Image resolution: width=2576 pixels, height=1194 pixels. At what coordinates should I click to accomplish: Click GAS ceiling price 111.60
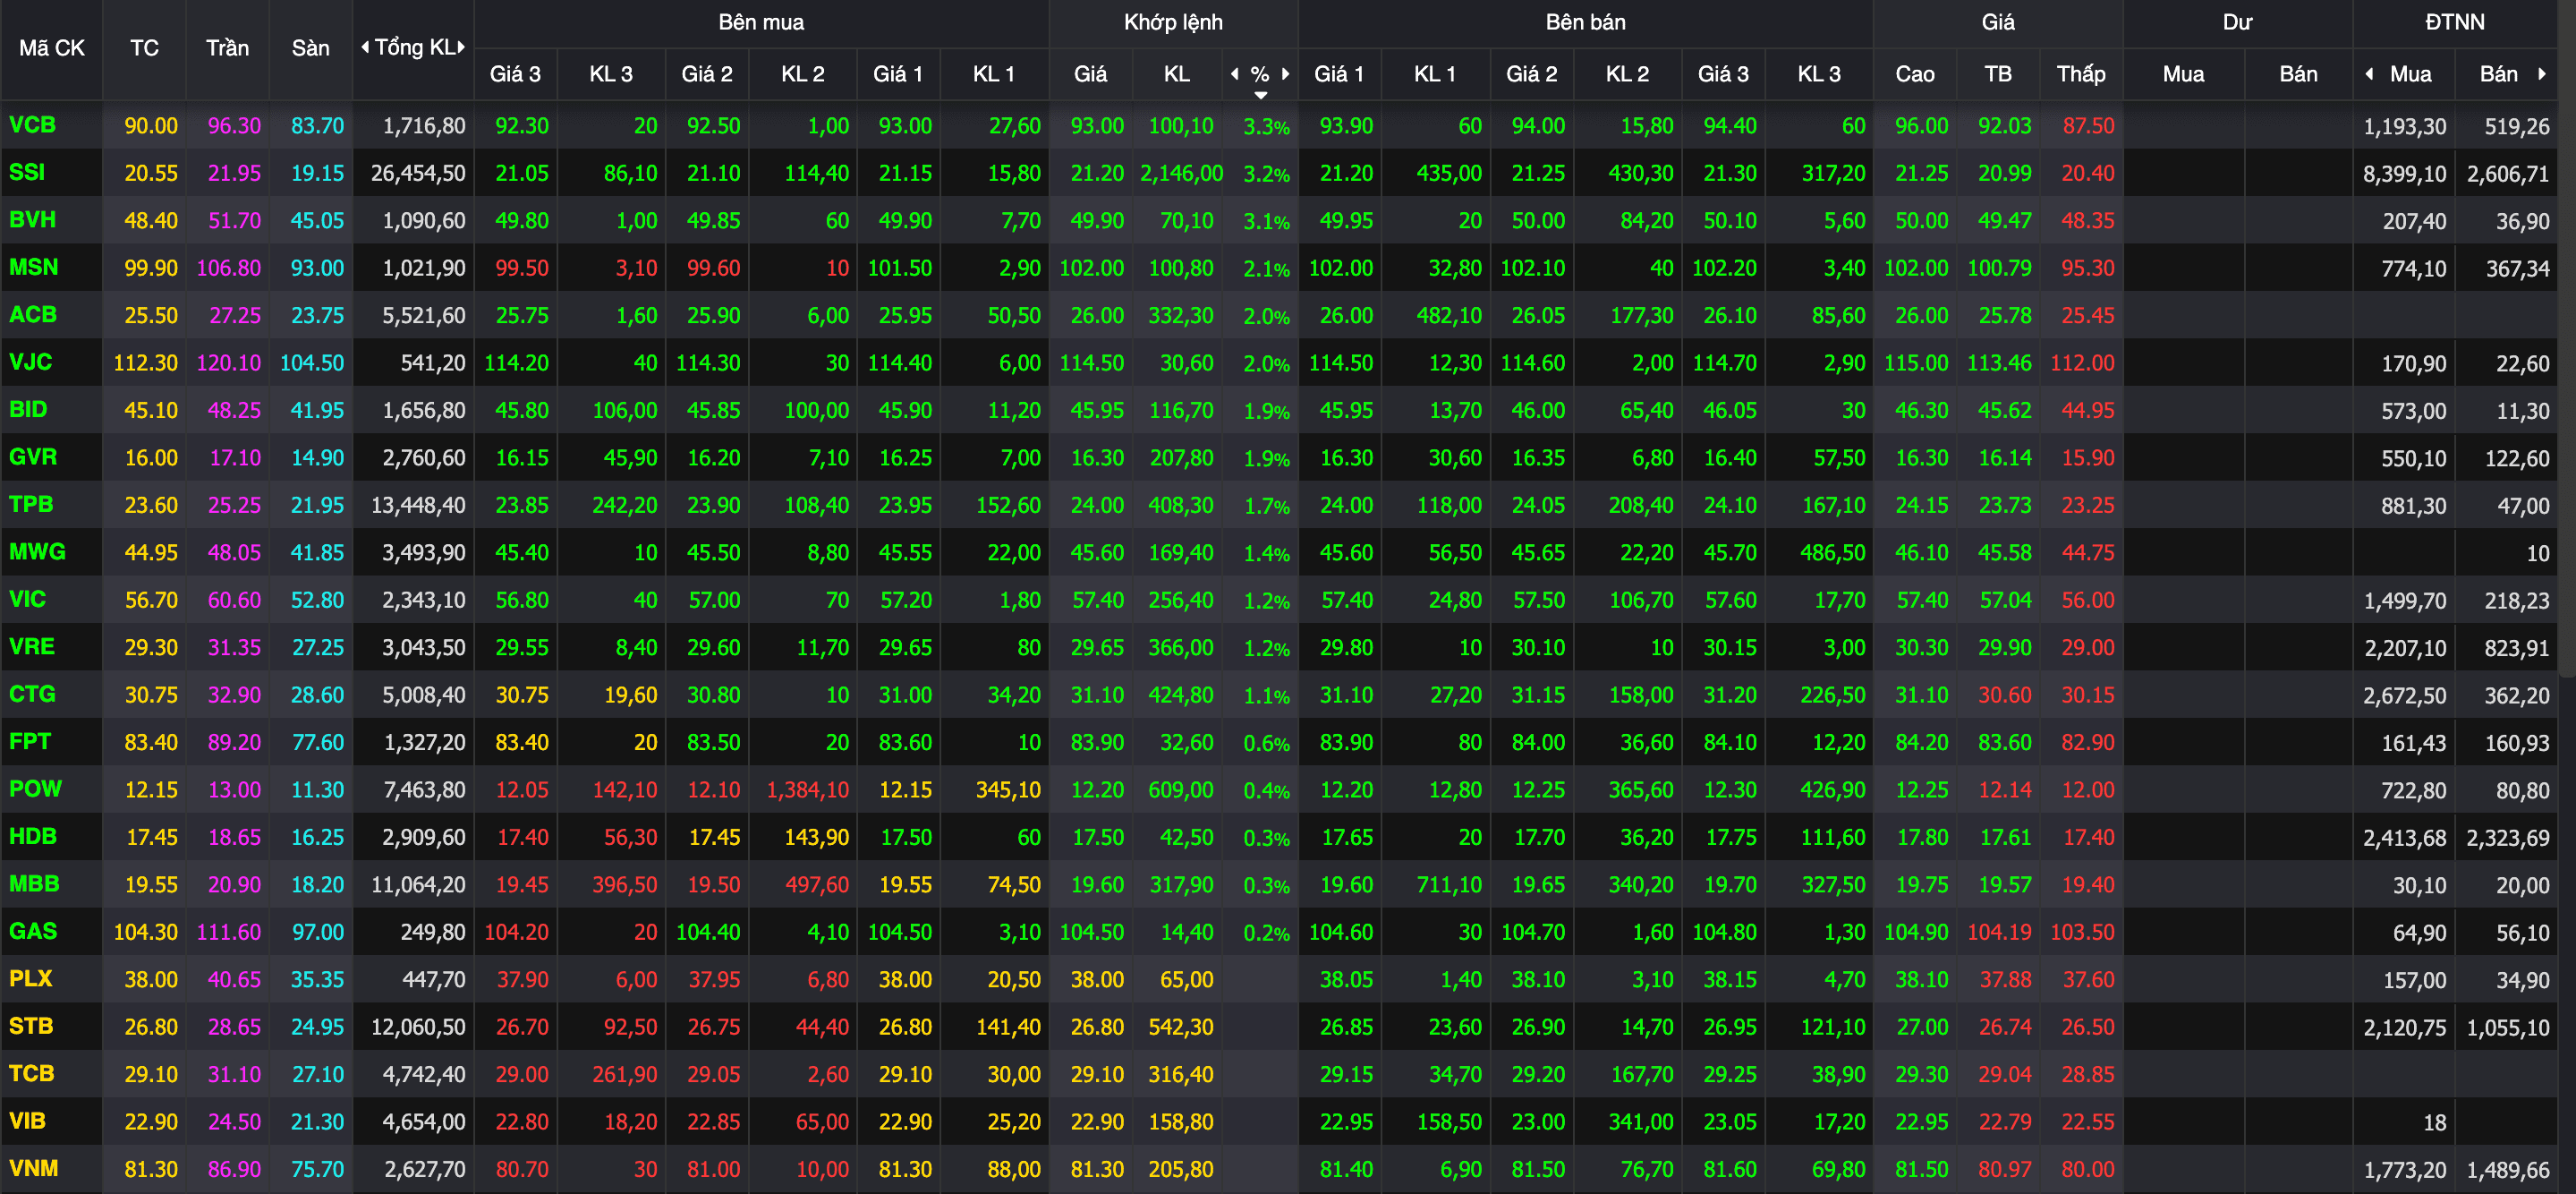click(228, 932)
